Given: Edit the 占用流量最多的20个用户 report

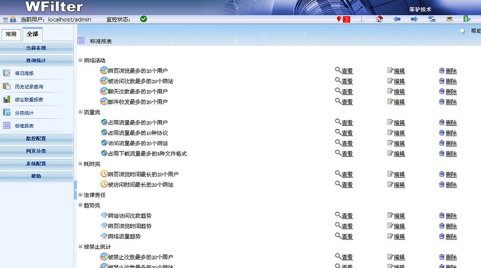Looking at the screenshot, I should click(x=397, y=123).
